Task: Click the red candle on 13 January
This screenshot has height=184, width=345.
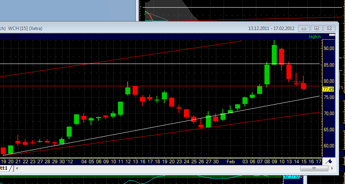Action: point(135,90)
